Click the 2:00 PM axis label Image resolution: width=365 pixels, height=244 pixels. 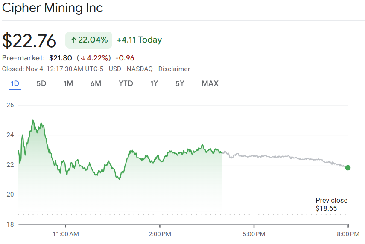(160, 234)
